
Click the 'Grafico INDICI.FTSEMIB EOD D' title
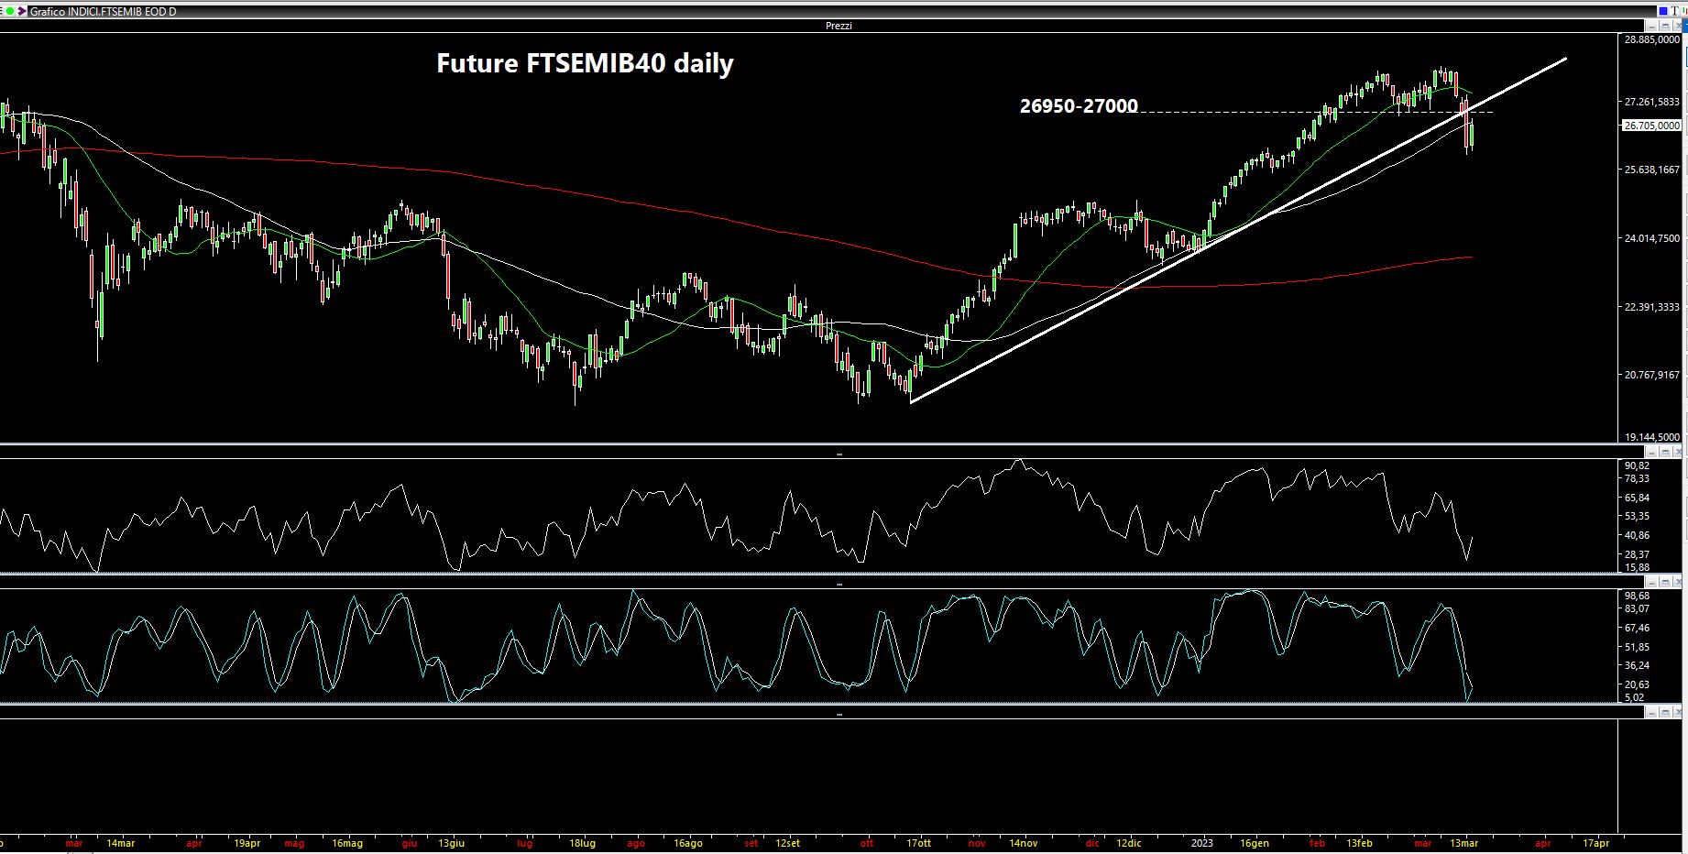(104, 12)
